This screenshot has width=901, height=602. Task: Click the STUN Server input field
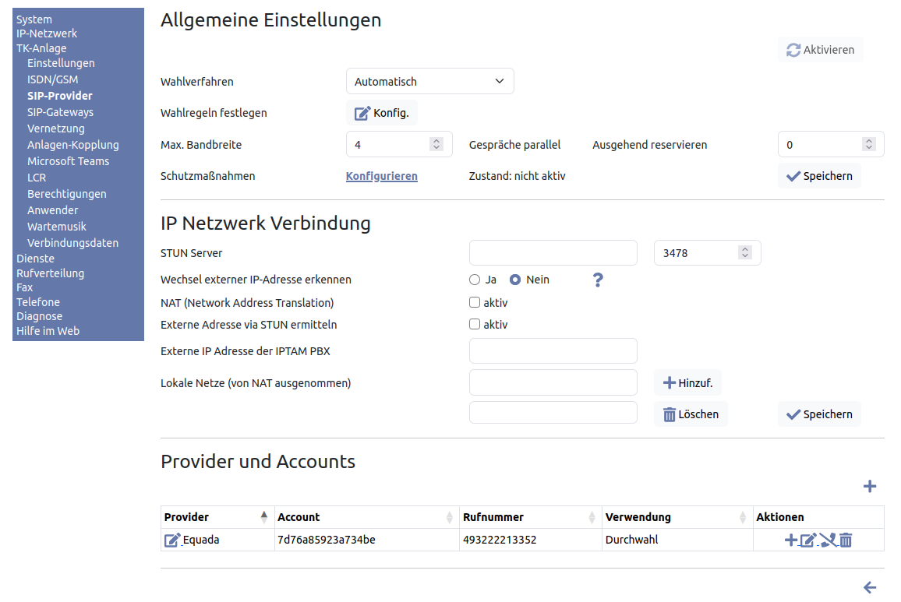(553, 253)
